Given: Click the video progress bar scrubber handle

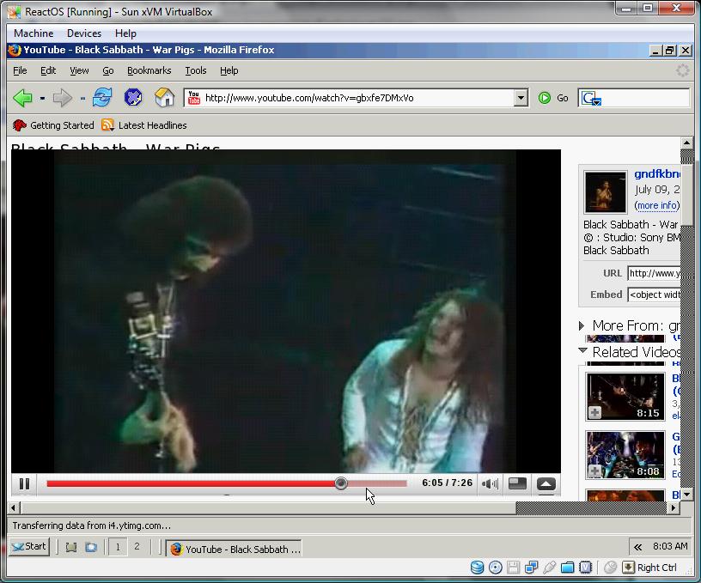Looking at the screenshot, I should point(341,483).
